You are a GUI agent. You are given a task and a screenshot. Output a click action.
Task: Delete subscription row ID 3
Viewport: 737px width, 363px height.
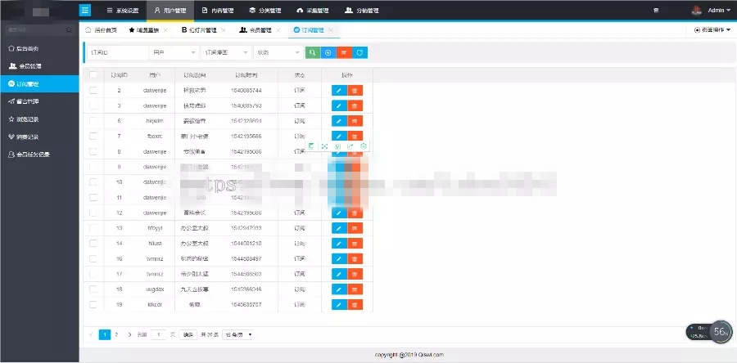tap(355, 106)
